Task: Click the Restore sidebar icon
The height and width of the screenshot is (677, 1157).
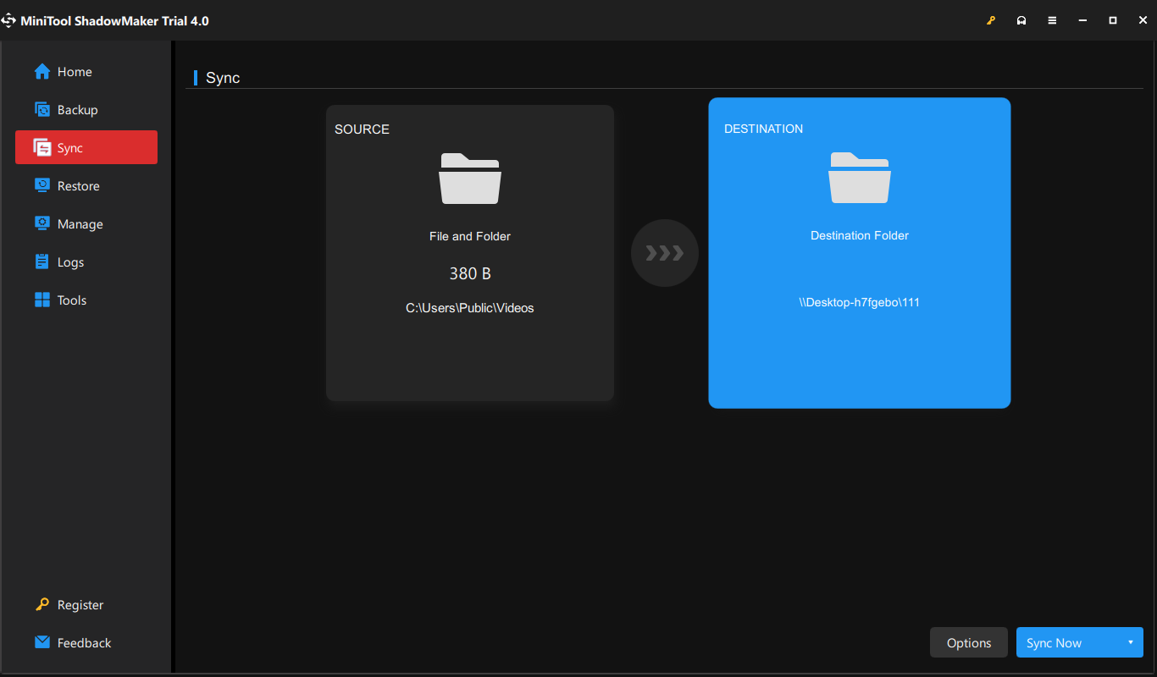Action: tap(41, 185)
